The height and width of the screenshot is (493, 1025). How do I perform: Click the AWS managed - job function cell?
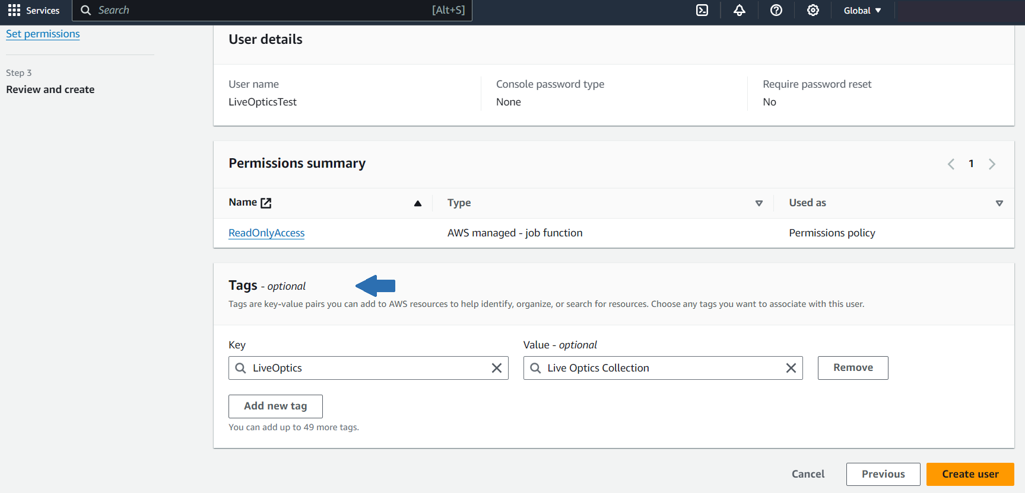[515, 233]
